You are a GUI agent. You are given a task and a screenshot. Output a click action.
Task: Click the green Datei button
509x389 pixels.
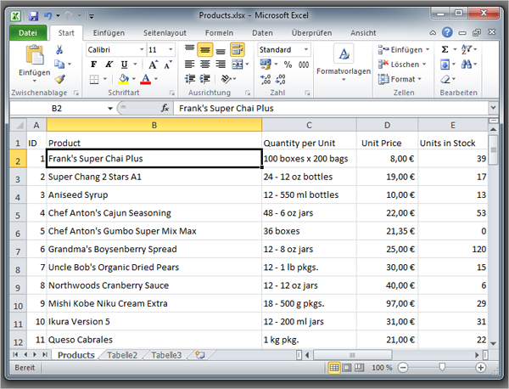pyautogui.click(x=28, y=32)
